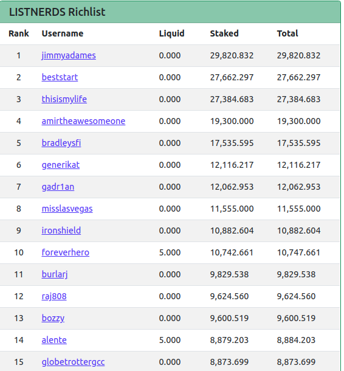Viewport: 344px width, 371px height.
Task: Open gadr1an user link
Action: 58,187
